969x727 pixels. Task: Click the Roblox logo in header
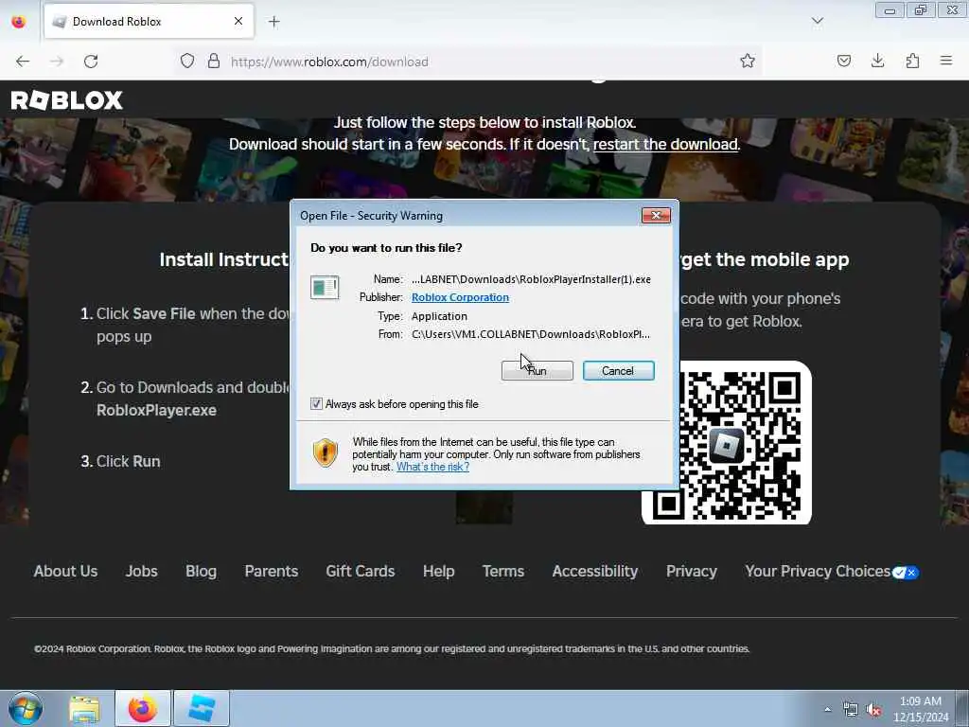(x=67, y=100)
